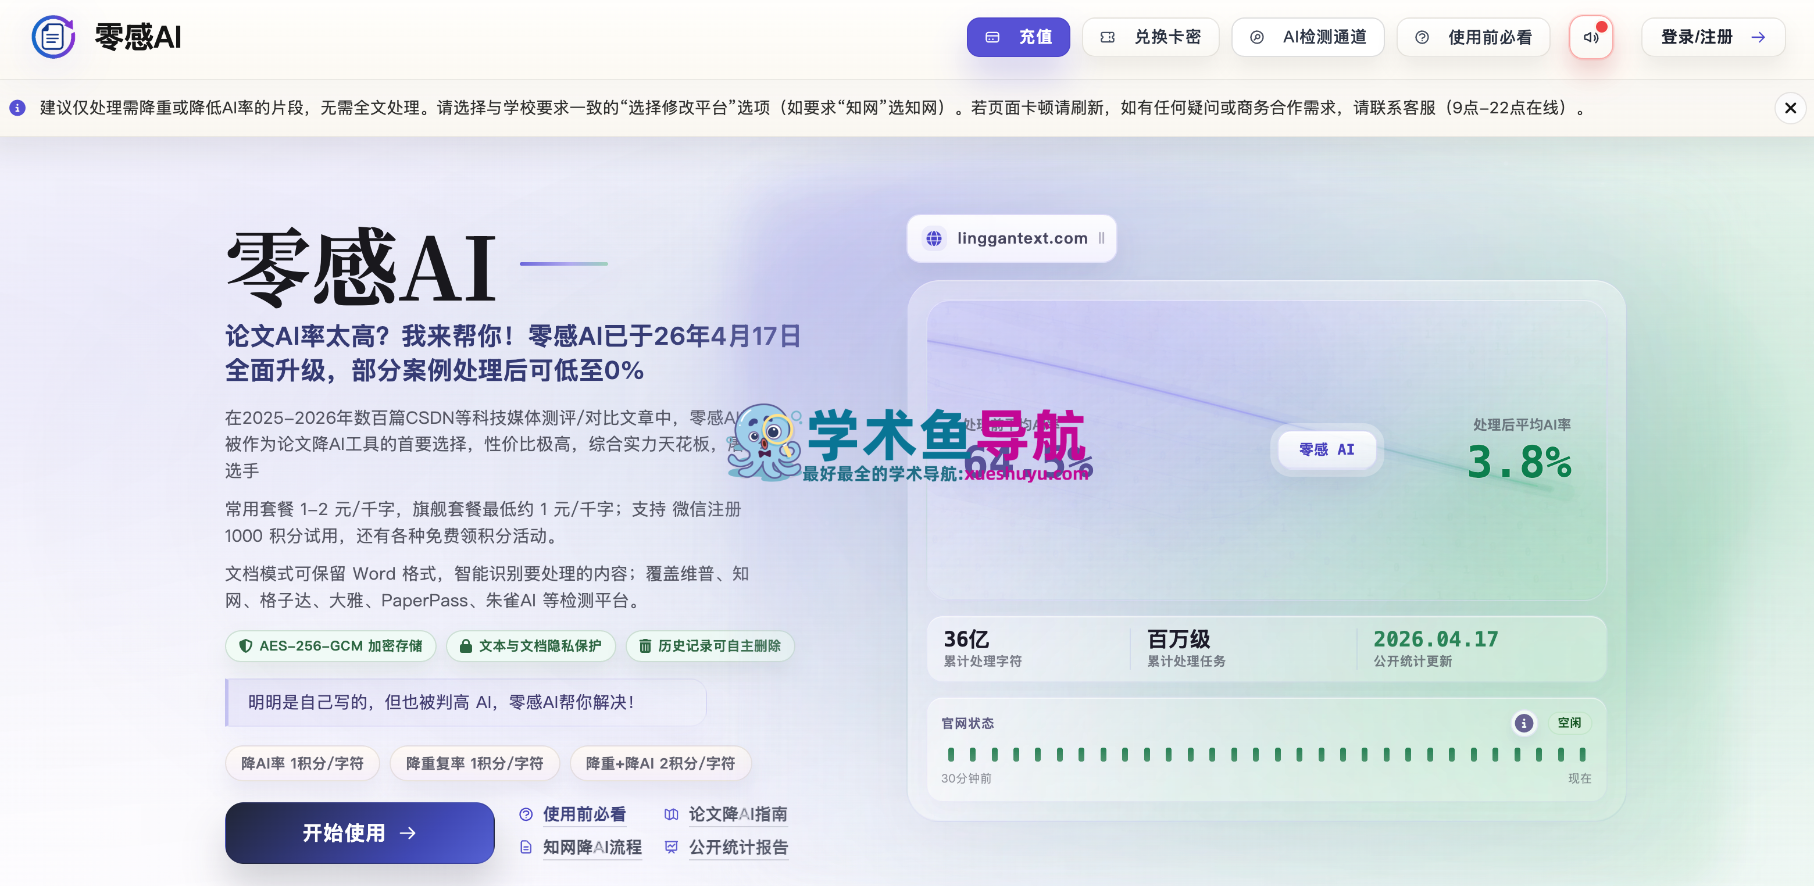Image resolution: width=1814 pixels, height=886 pixels.
Task: Click the document icon beside 知网降AI流程
Action: [526, 847]
